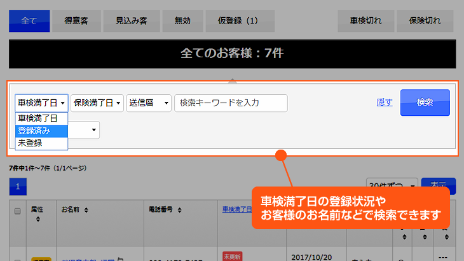Open the 送信層 dropdown
The width and height of the screenshot is (464, 261).
pos(149,102)
